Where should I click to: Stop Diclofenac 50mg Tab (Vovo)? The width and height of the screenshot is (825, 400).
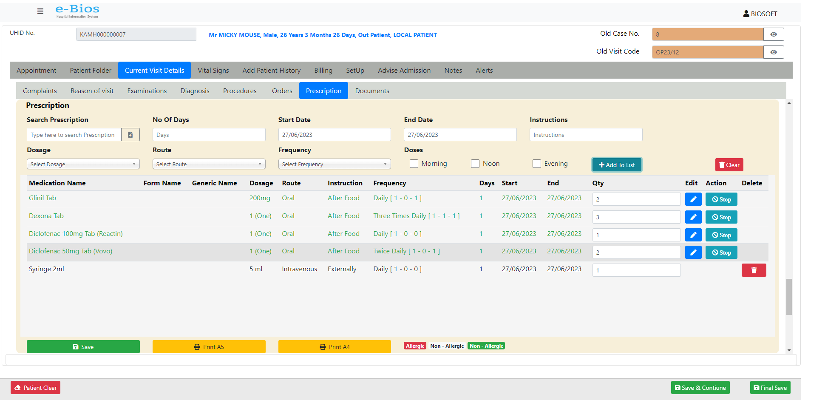pyautogui.click(x=721, y=252)
